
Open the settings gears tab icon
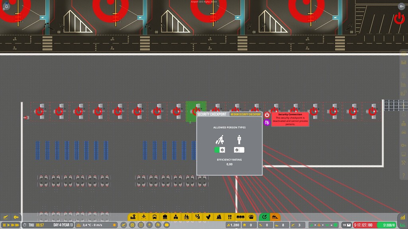[x=16, y=217]
